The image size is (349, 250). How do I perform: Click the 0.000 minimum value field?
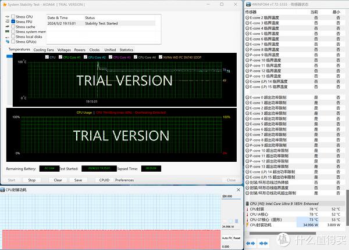click(231, 247)
